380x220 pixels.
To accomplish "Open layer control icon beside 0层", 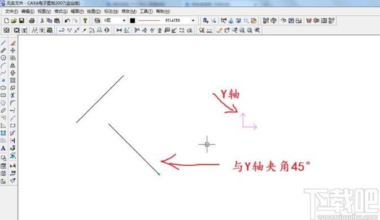I will point(98,20).
